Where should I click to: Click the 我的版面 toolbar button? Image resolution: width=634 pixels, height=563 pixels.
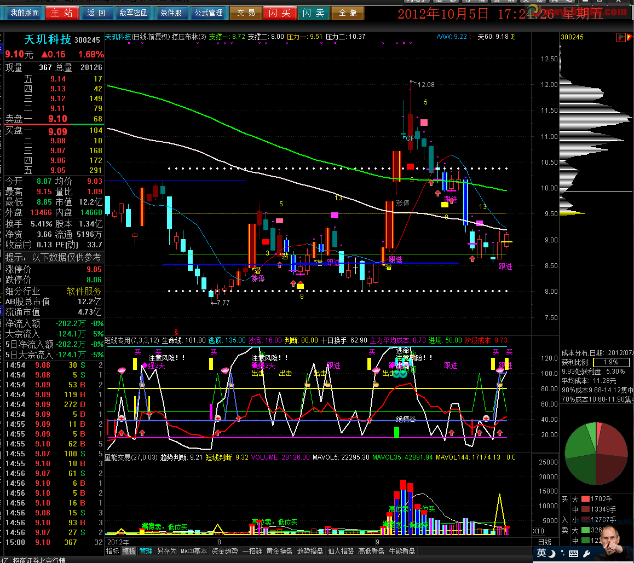(24, 13)
